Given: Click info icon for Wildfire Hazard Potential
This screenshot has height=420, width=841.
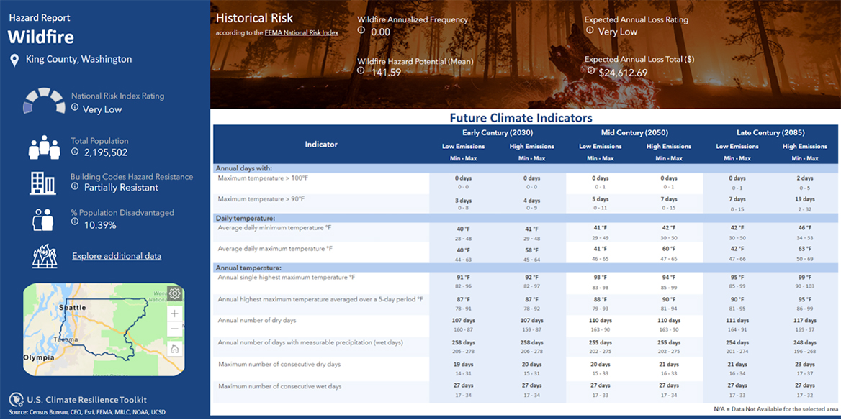Looking at the screenshot, I should 361,71.
